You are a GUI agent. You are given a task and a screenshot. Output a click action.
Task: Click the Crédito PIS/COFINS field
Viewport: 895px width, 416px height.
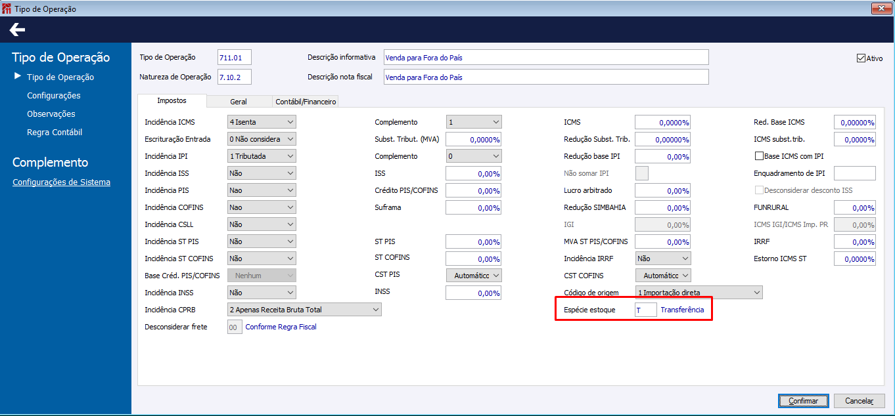(x=474, y=190)
